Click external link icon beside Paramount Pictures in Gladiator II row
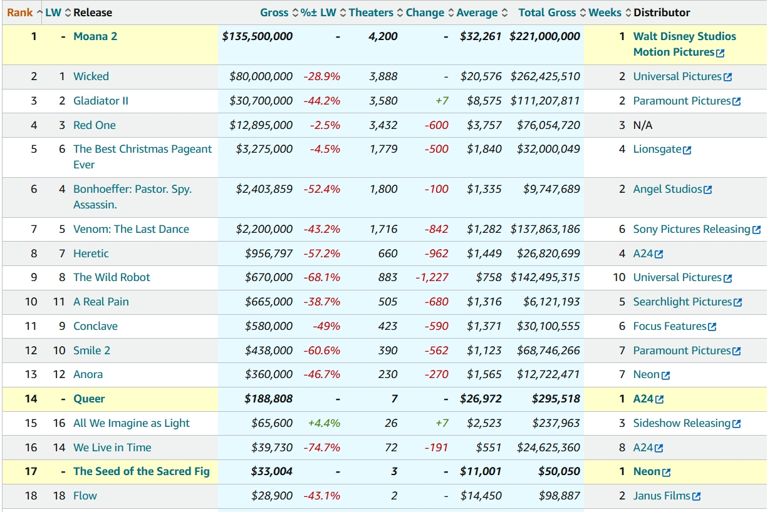 pyautogui.click(x=737, y=101)
